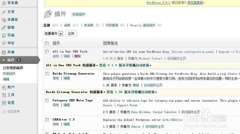
Task: Click 现在就更新 update now link
Action: tap(195, 3)
